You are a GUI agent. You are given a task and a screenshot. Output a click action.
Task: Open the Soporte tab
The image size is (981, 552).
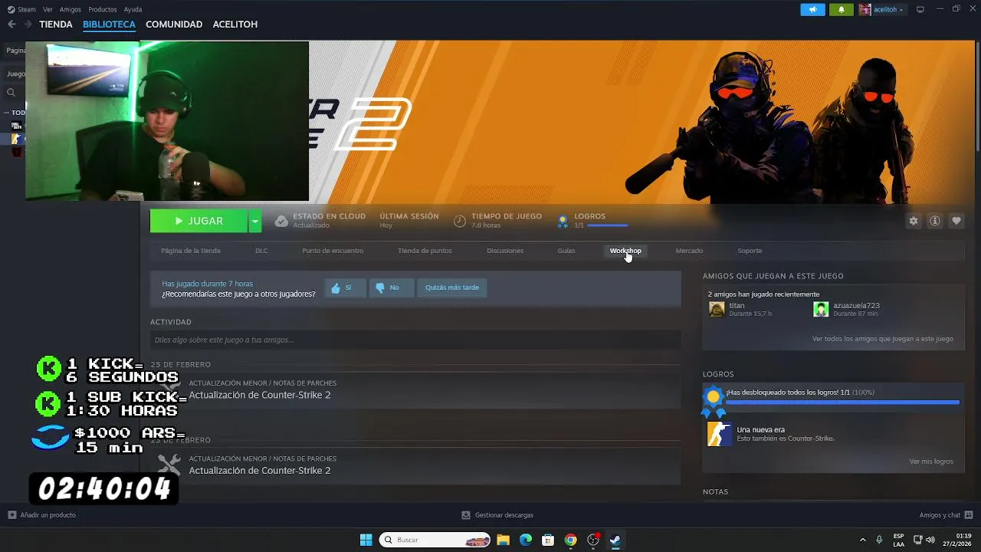[750, 251]
